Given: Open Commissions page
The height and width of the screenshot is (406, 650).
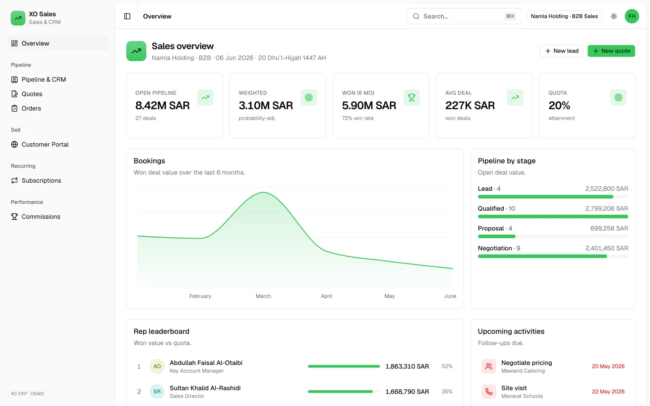Looking at the screenshot, I should (x=58, y=217).
